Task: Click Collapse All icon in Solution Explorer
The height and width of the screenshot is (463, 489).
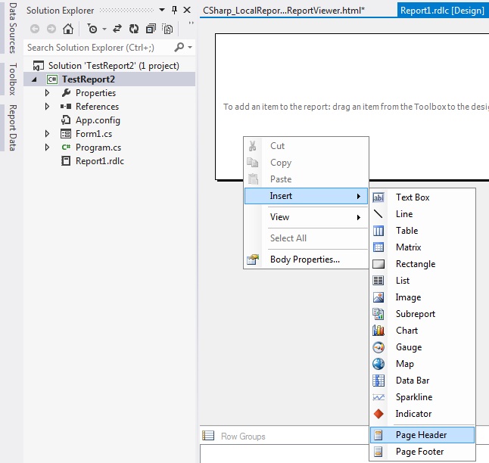Action: point(151,29)
